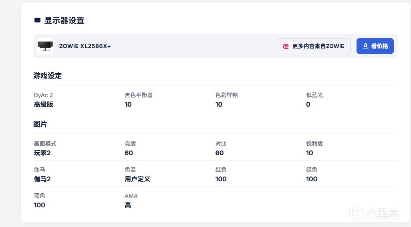Image resolution: width=411 pixels, height=227 pixels.
Task: Click the red ZOWIE logo icon
Action: (286, 46)
